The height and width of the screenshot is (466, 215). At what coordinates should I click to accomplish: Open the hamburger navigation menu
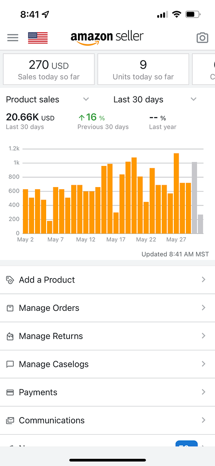[x=13, y=38]
